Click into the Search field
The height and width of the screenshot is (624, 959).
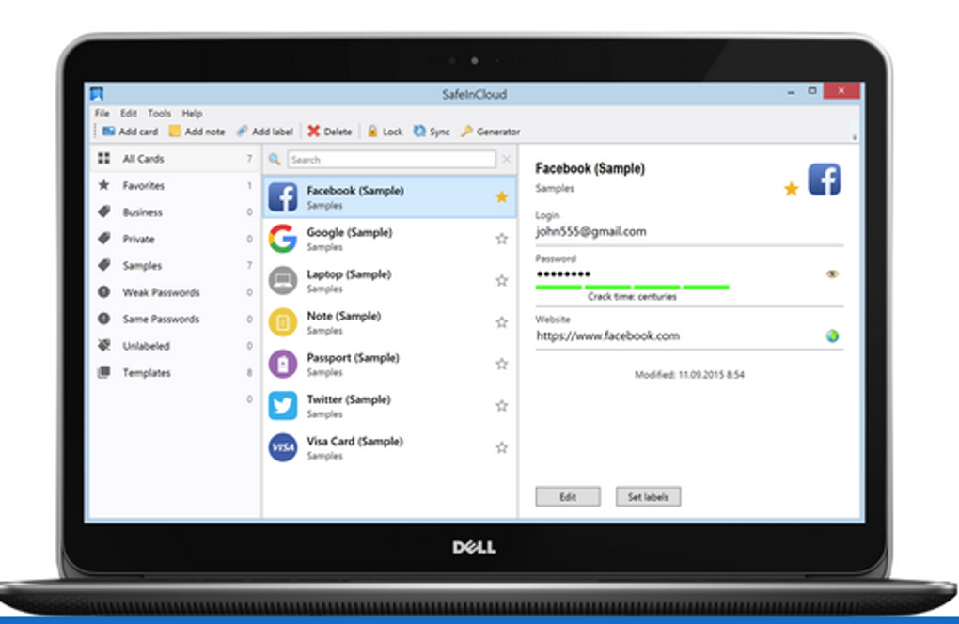[391, 160]
